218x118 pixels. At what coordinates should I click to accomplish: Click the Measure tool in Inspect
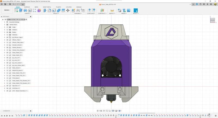[x=112, y=10]
